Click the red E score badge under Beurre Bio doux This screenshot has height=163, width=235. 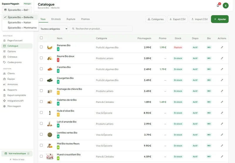pos(58,60)
